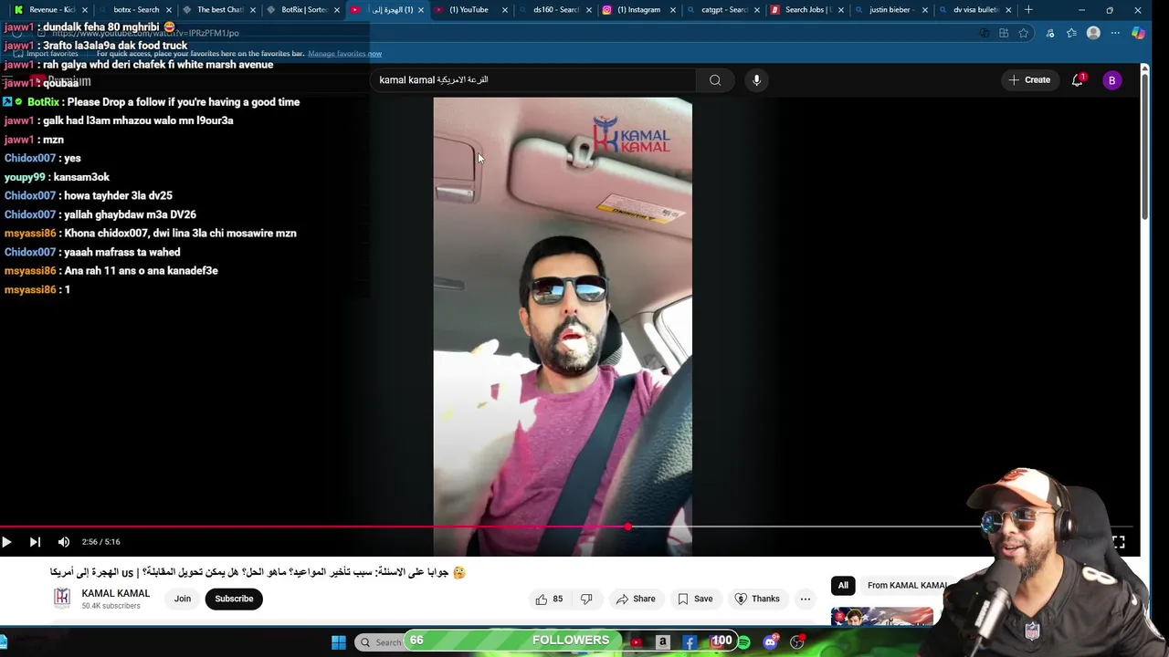Open YouTube icon on the taskbar
1169x657 pixels.
coord(637,642)
